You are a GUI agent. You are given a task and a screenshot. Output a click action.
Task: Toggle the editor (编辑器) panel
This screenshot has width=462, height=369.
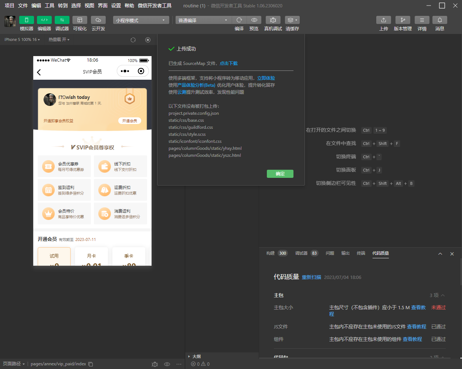44,20
